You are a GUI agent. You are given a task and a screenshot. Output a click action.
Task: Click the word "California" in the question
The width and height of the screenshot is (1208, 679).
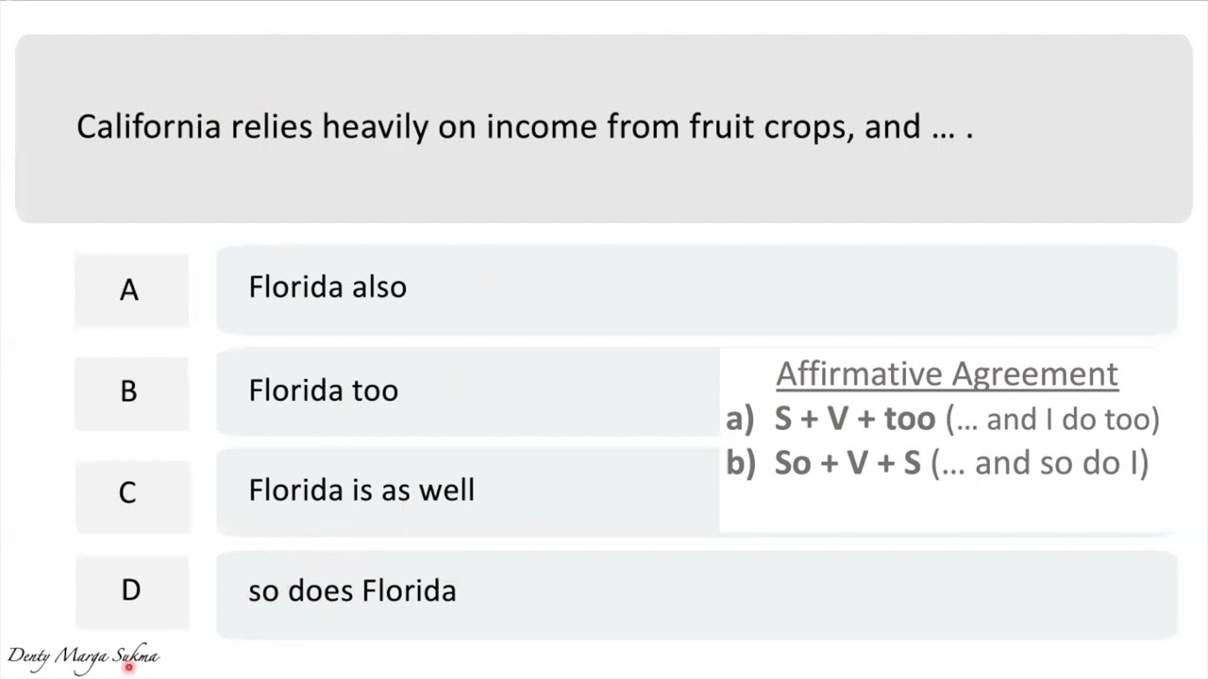pyautogui.click(x=148, y=127)
